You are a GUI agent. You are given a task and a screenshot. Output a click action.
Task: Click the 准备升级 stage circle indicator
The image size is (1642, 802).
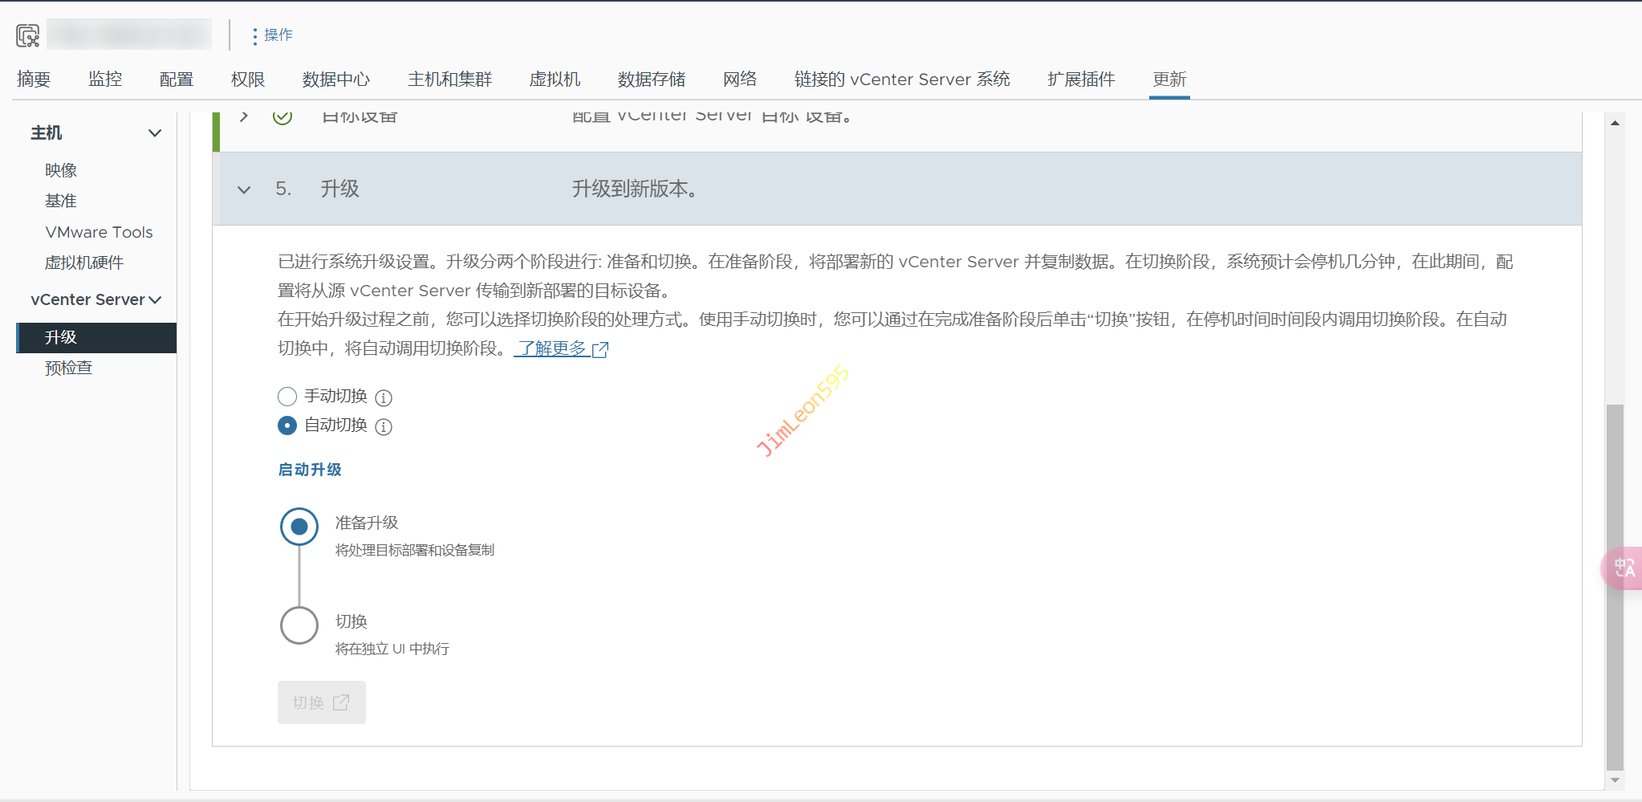pyautogui.click(x=299, y=527)
